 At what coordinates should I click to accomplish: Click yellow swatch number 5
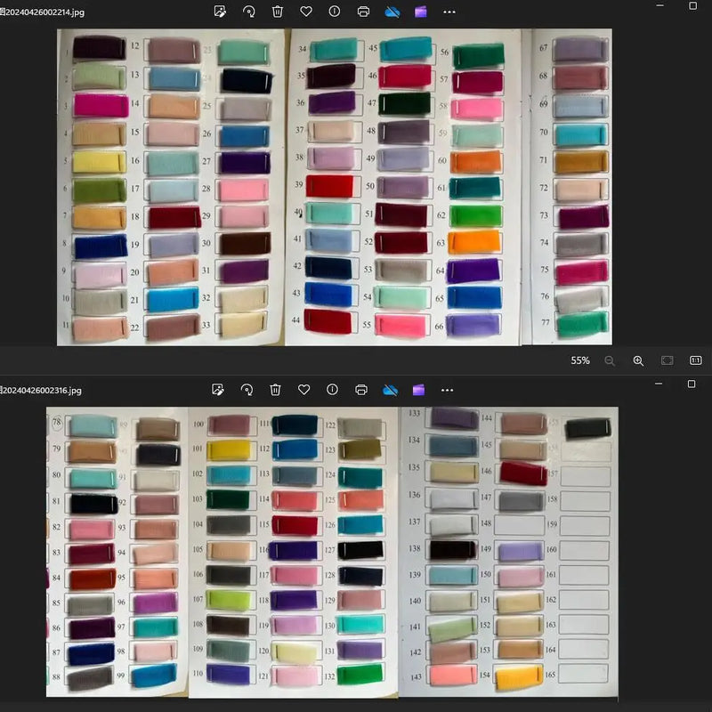pos(99,162)
